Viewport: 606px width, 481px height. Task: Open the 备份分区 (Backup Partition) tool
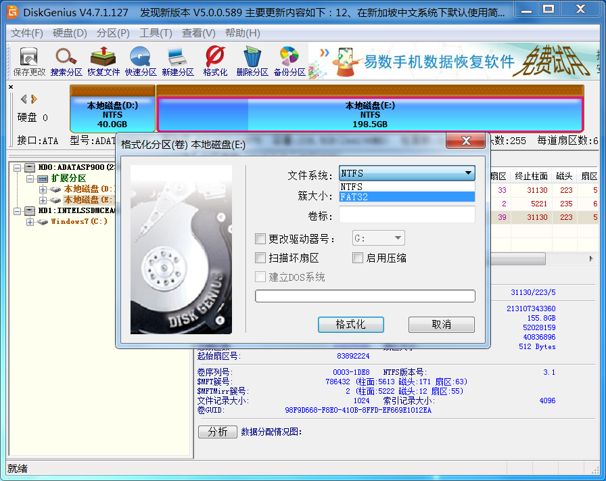coord(289,61)
